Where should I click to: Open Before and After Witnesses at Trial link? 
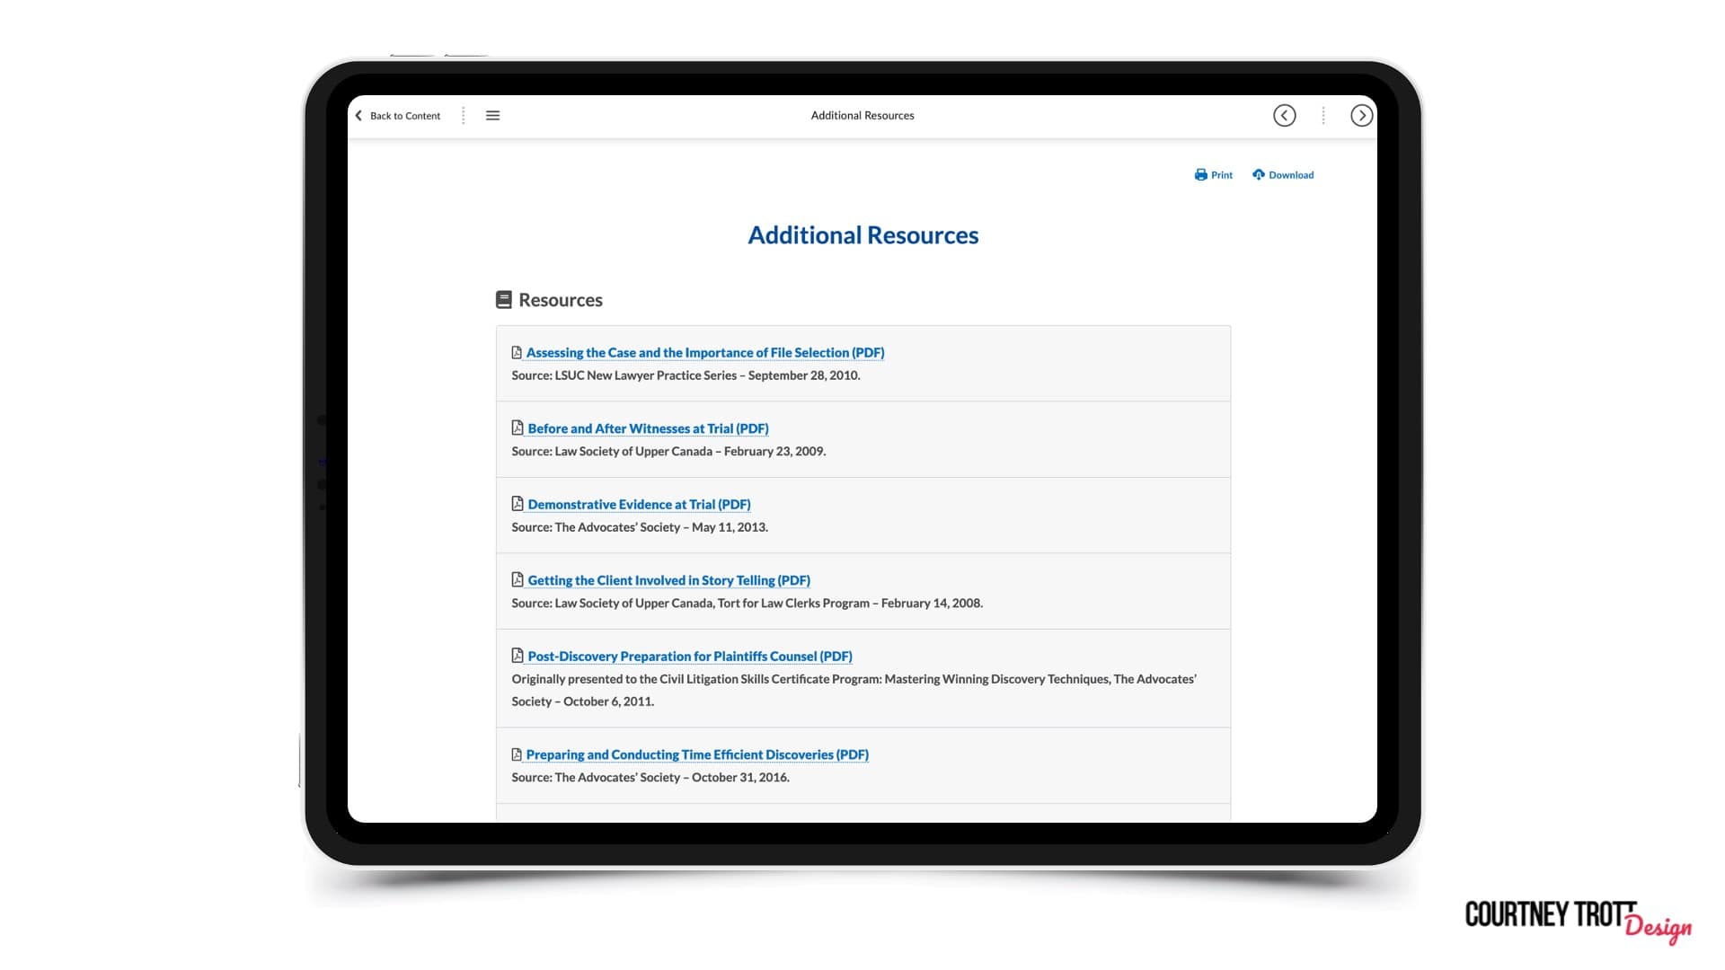pos(648,429)
